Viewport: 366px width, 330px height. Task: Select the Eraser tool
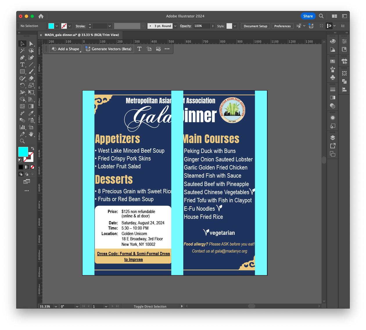(x=31, y=78)
